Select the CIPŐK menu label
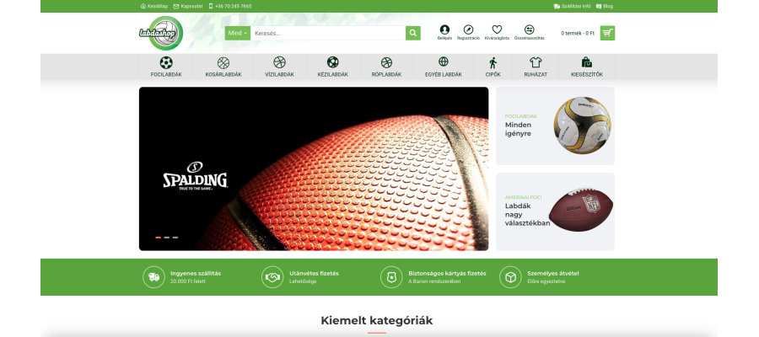Screen dimensions: 759x337 [493, 74]
